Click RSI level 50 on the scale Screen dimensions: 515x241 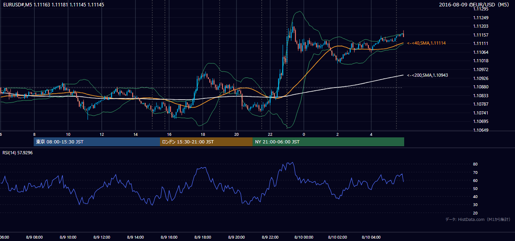tap(476, 188)
